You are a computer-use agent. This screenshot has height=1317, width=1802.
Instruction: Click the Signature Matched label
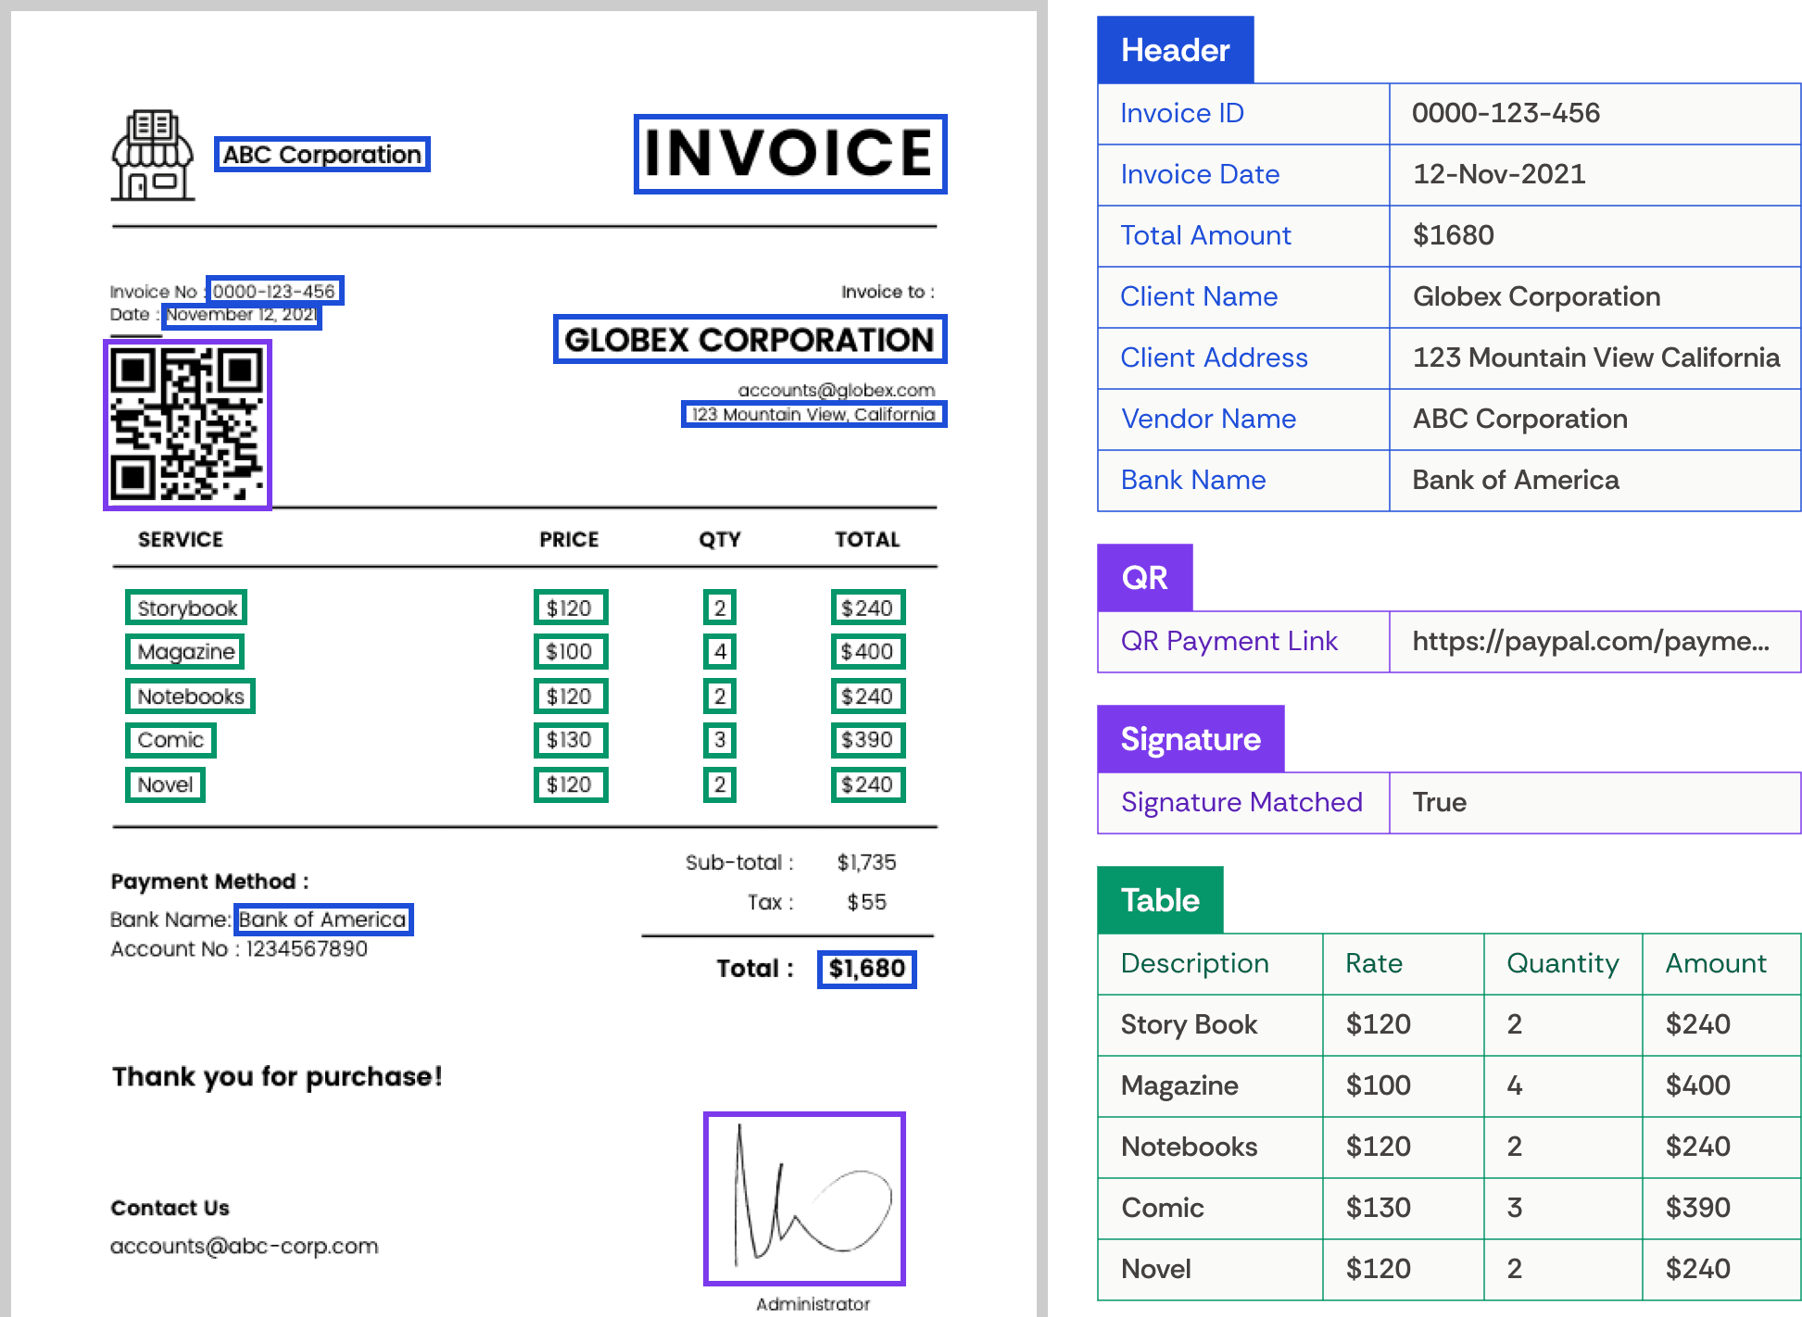[x=1241, y=802]
